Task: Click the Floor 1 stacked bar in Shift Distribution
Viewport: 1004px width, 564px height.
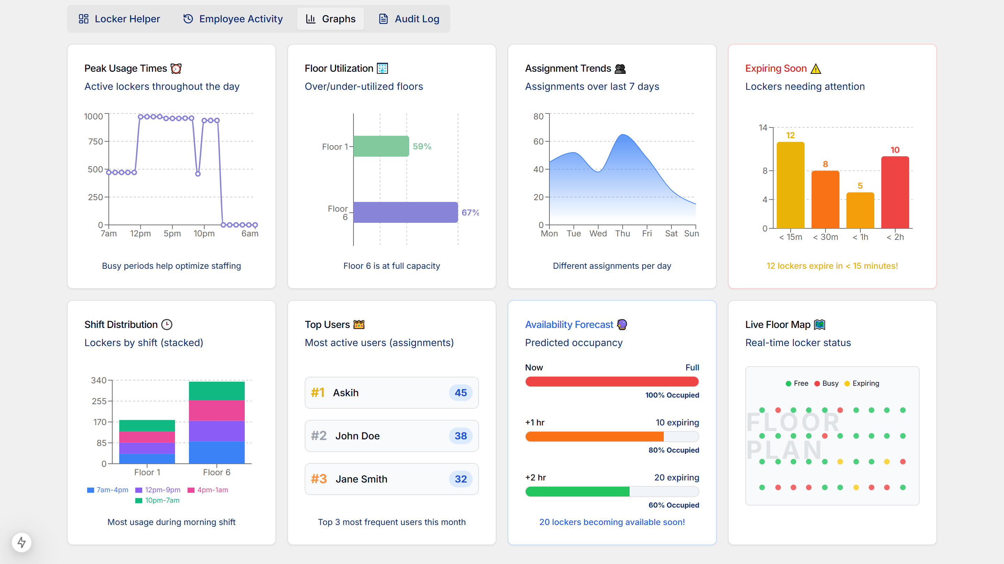Action: tap(147, 442)
